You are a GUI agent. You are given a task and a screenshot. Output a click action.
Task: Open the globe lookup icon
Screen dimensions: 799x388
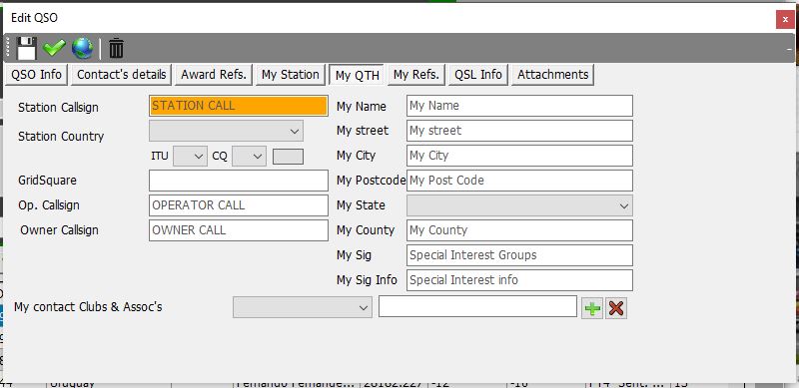[83, 48]
